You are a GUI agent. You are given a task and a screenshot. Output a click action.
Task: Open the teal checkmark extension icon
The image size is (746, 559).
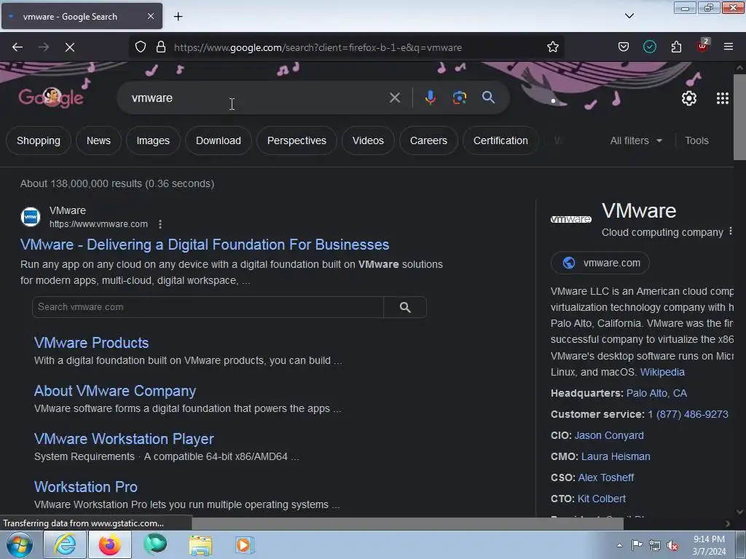click(649, 47)
